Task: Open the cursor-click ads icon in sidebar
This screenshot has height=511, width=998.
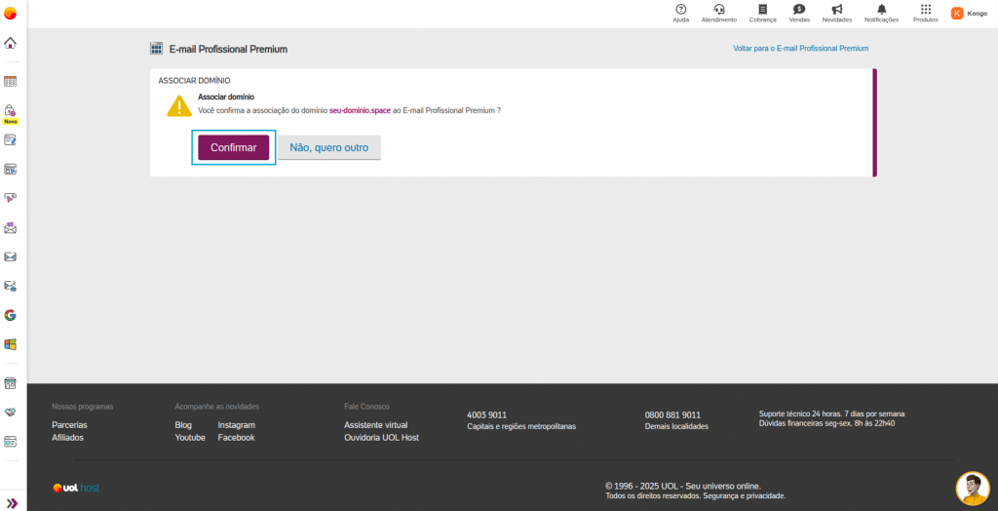Action: click(10, 198)
